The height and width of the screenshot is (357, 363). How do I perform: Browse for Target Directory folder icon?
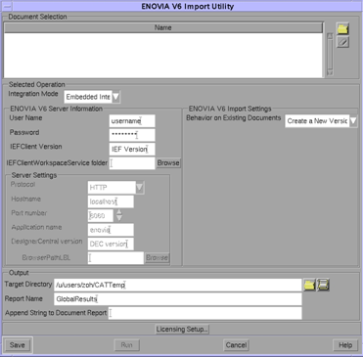point(309,285)
